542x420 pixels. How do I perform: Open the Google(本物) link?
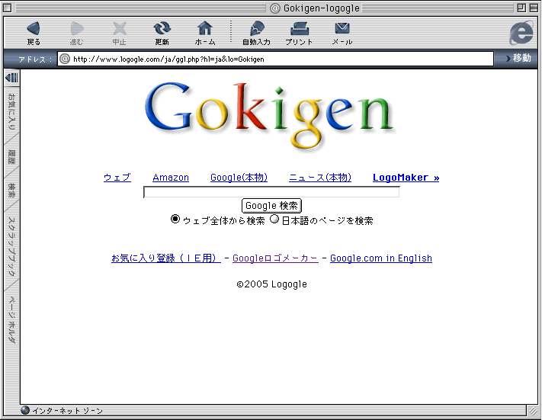[239, 178]
